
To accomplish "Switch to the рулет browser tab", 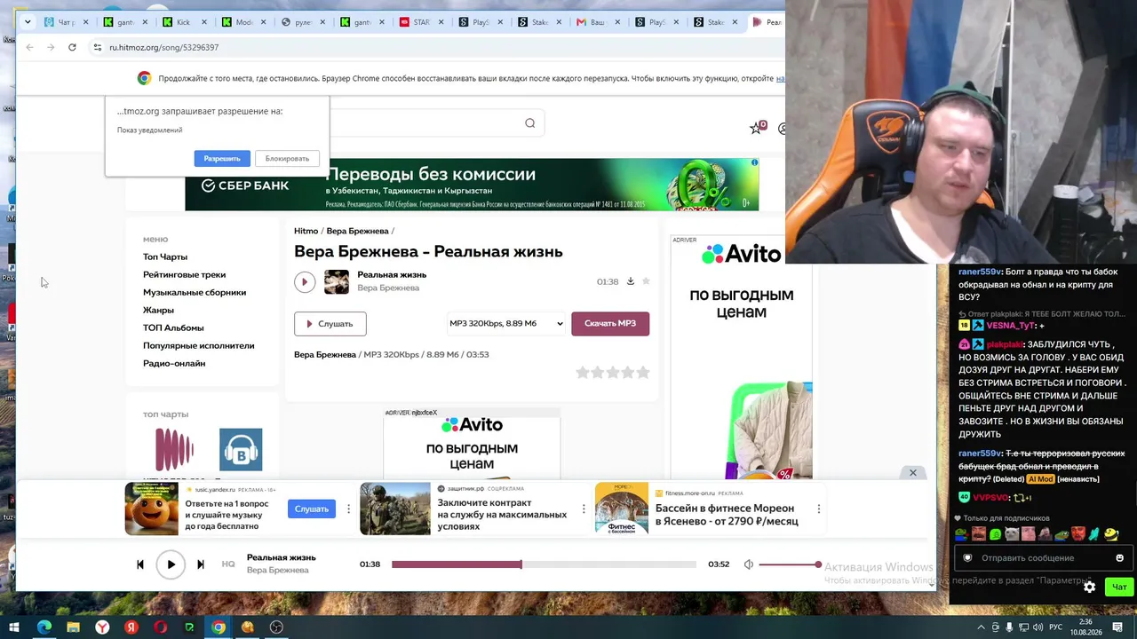I will (x=304, y=22).
